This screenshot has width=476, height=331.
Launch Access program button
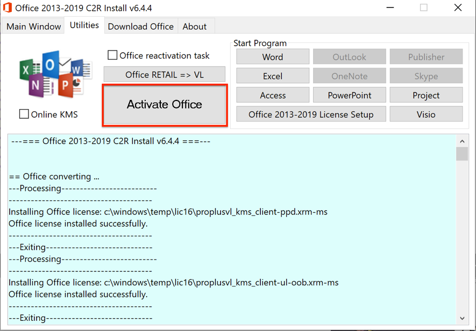[273, 95]
